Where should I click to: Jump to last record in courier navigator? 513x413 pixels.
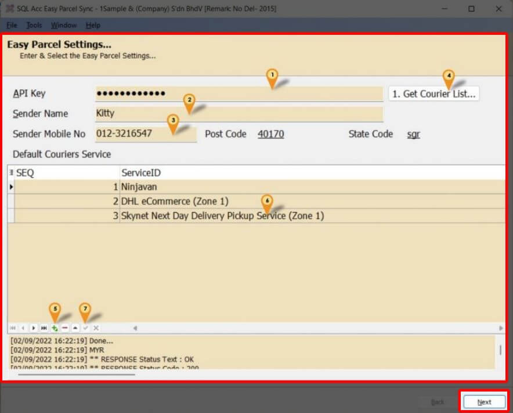(x=44, y=328)
